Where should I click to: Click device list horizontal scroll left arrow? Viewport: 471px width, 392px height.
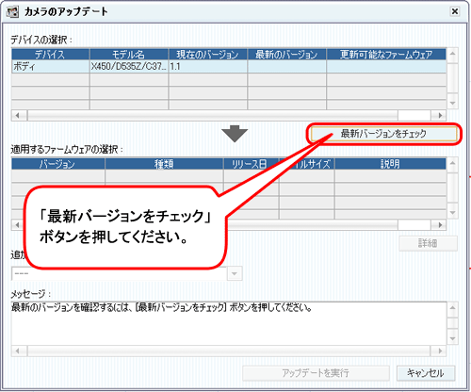coord(17,115)
